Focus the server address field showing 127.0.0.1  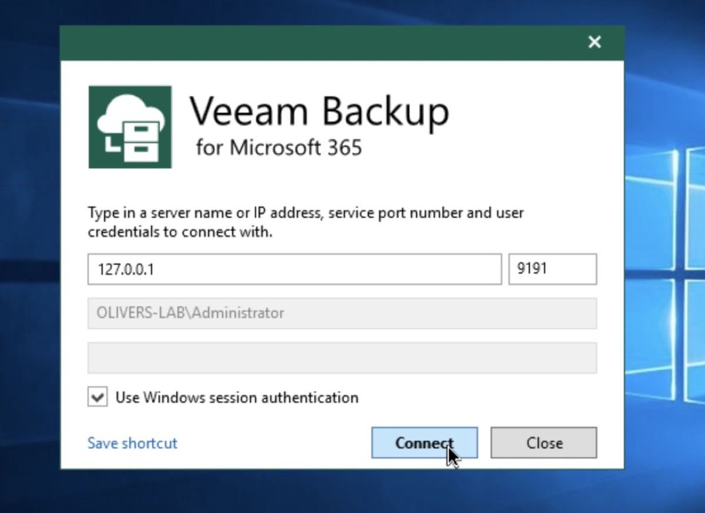294,269
